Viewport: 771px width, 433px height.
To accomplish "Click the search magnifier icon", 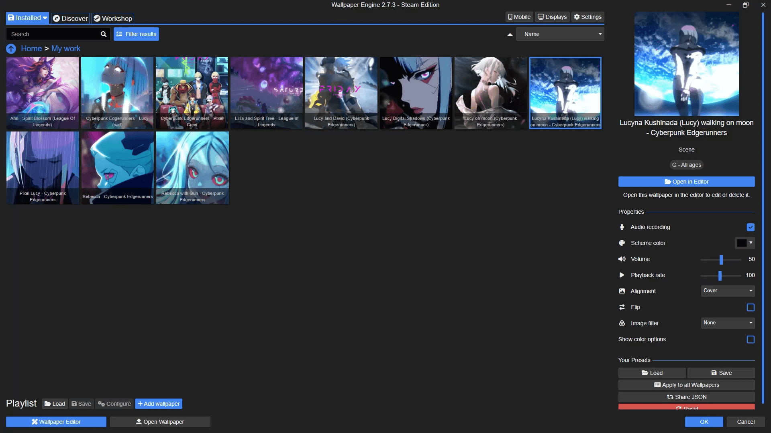I will click(x=103, y=34).
